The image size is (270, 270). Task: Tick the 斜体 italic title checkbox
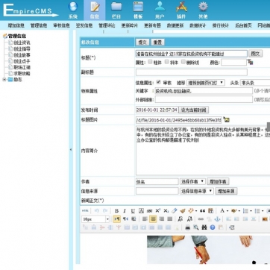pyautogui.click(x=167, y=62)
